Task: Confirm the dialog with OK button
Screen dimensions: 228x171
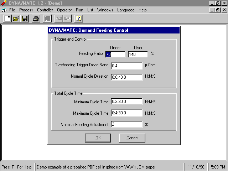Action: [98, 138]
